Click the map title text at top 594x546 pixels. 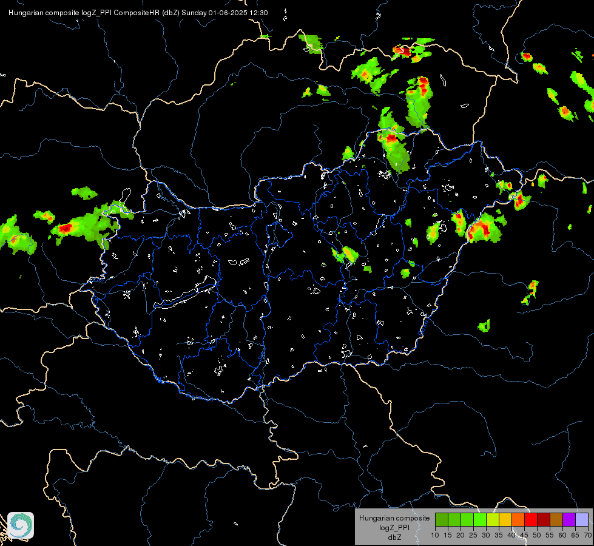click(x=138, y=13)
